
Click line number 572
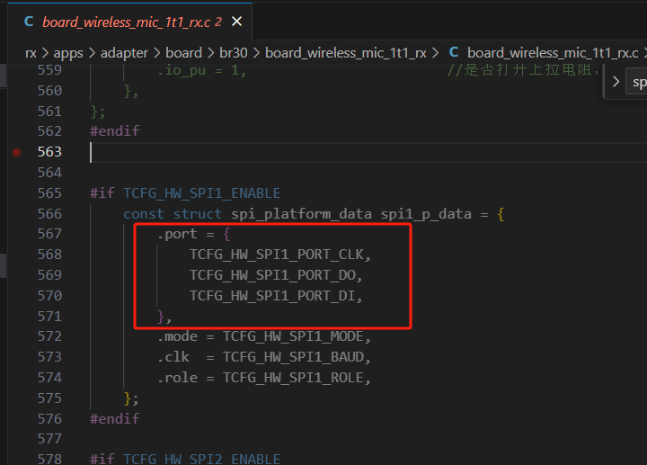click(49, 336)
